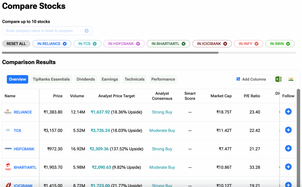Follow TCS using its plus icon
Image resolution: width=302 pixels, height=187 pixels.
click(x=288, y=130)
